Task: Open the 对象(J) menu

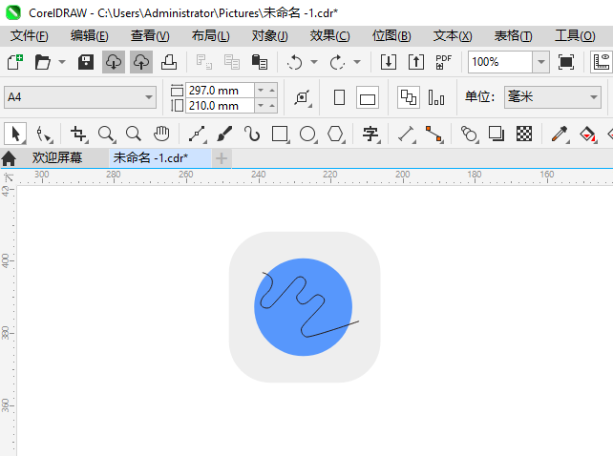Action: coord(270,36)
